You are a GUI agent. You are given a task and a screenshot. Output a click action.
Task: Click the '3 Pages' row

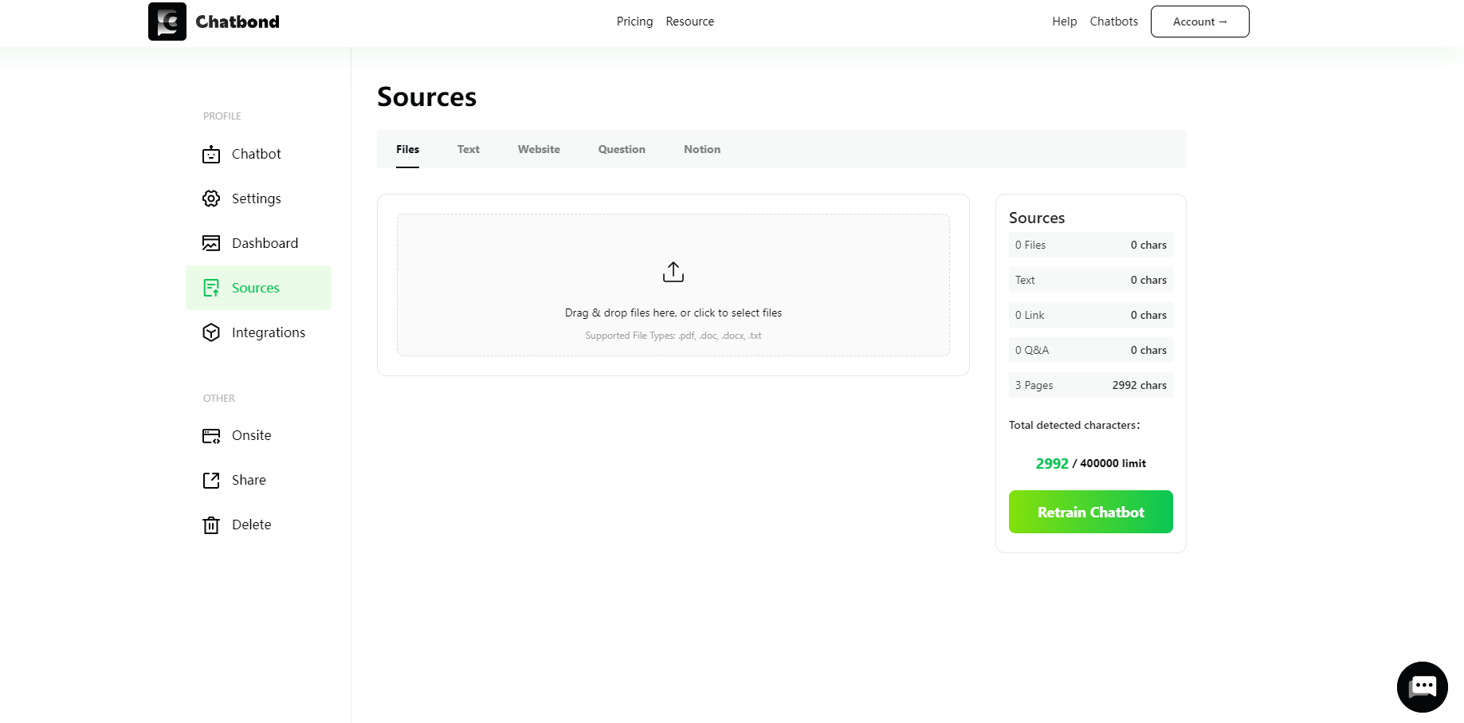coord(1091,385)
